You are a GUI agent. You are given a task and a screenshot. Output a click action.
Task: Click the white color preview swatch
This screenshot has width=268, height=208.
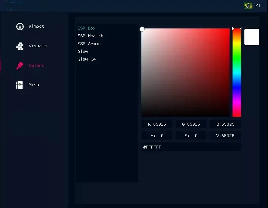coord(251,37)
